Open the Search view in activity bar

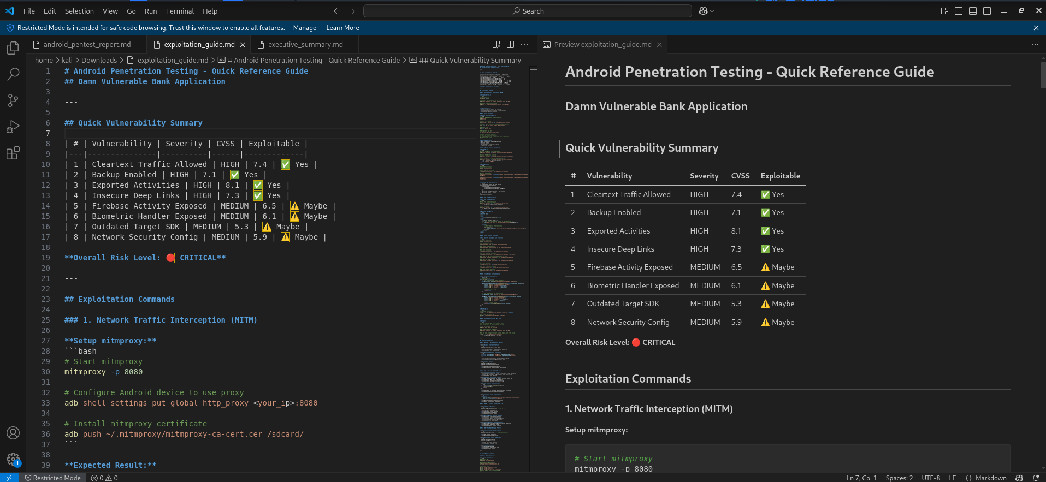(13, 74)
